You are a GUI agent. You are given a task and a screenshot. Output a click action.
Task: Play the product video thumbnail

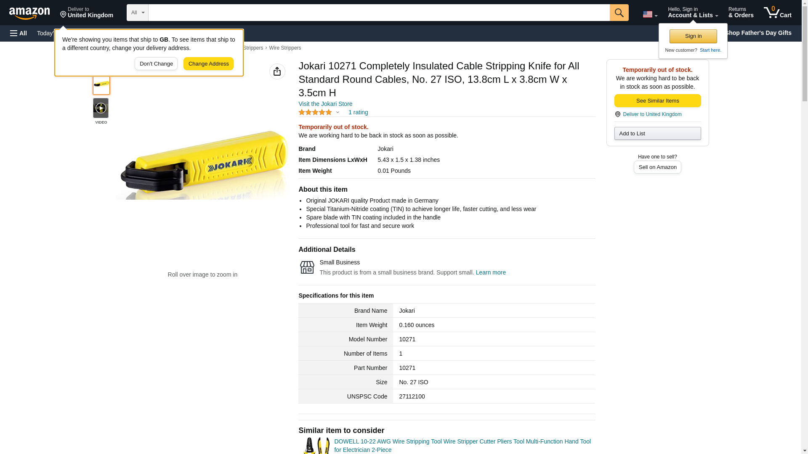tap(101, 108)
